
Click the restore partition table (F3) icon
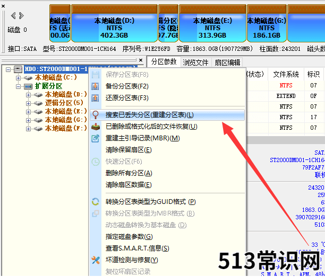96,98
